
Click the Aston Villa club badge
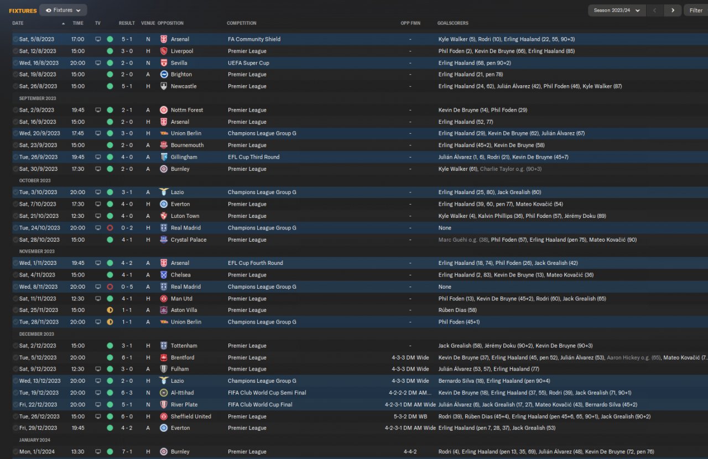click(164, 310)
